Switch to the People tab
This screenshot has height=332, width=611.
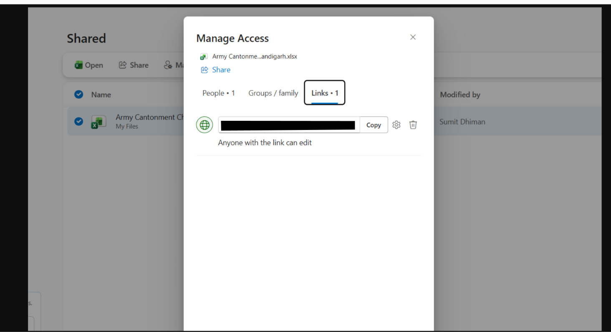pyautogui.click(x=218, y=93)
